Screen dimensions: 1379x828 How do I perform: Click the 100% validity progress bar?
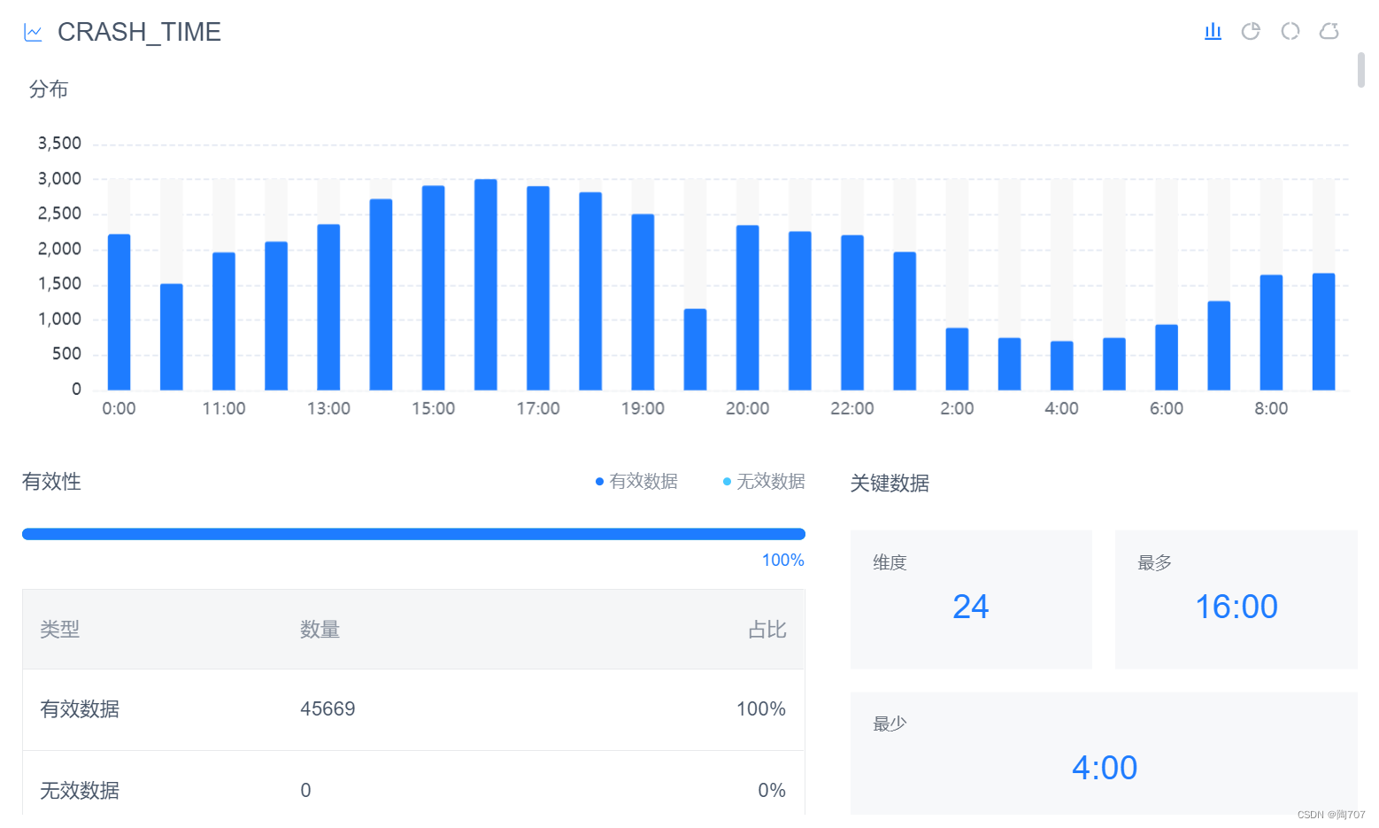tap(413, 534)
